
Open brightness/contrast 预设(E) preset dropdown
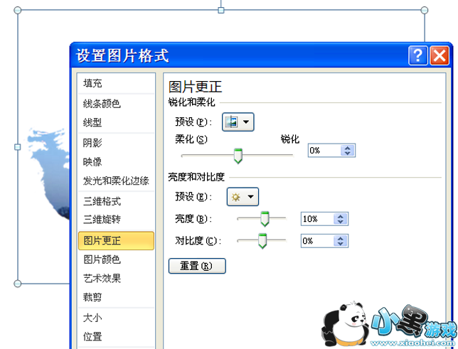pyautogui.click(x=243, y=197)
